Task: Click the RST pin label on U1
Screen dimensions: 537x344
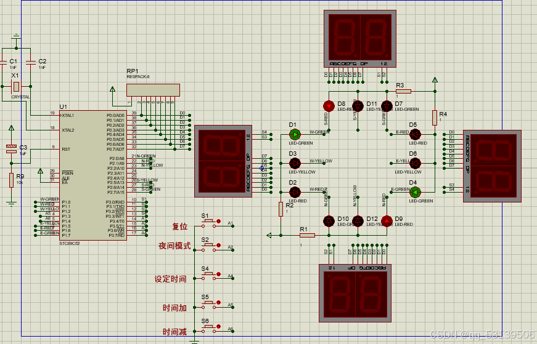Action: (66, 150)
